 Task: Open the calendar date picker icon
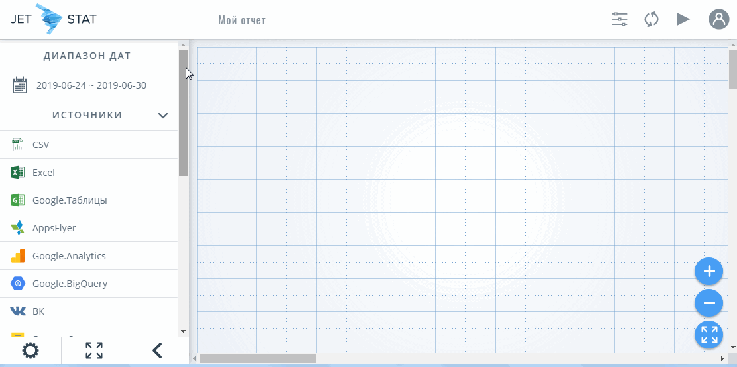point(20,85)
